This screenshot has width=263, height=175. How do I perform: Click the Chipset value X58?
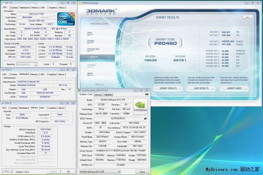45,89
